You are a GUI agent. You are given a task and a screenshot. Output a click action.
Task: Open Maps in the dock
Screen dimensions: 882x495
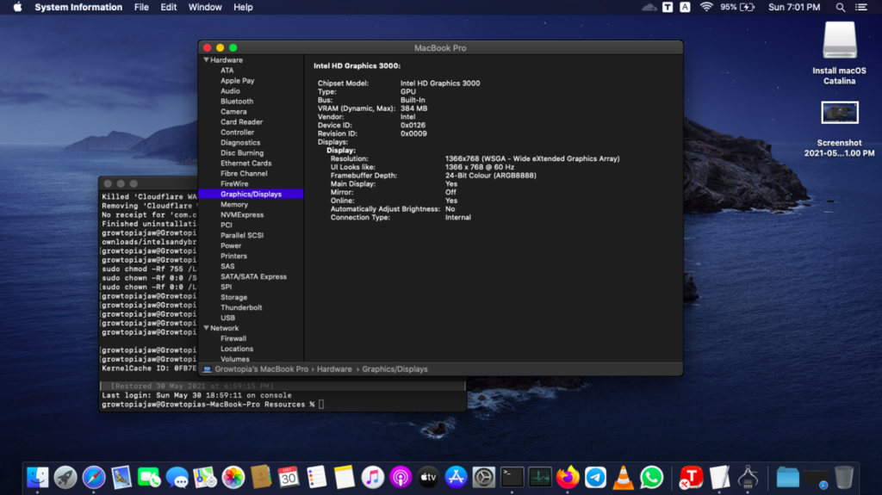coord(205,478)
